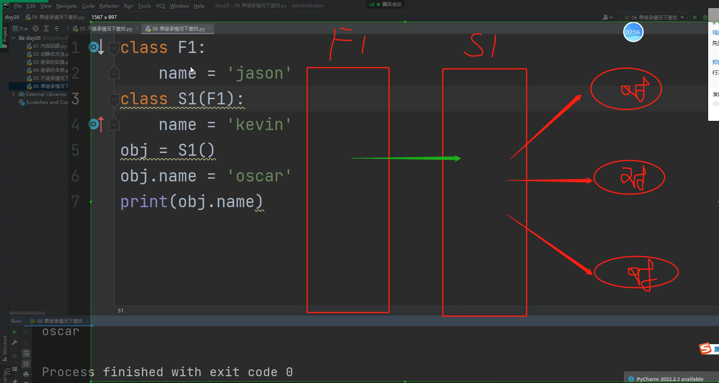Run the configuration with the top toolbar play button

point(695,17)
